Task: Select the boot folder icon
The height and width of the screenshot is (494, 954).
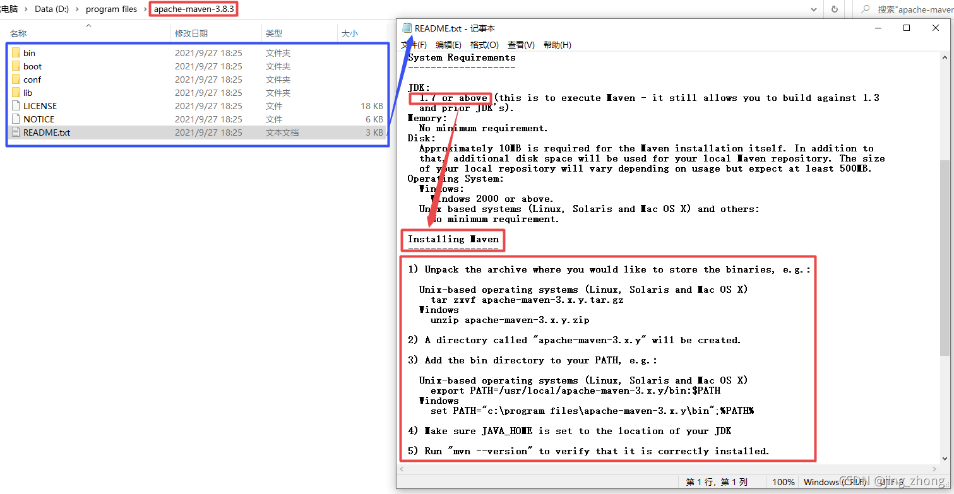Action: coord(16,66)
